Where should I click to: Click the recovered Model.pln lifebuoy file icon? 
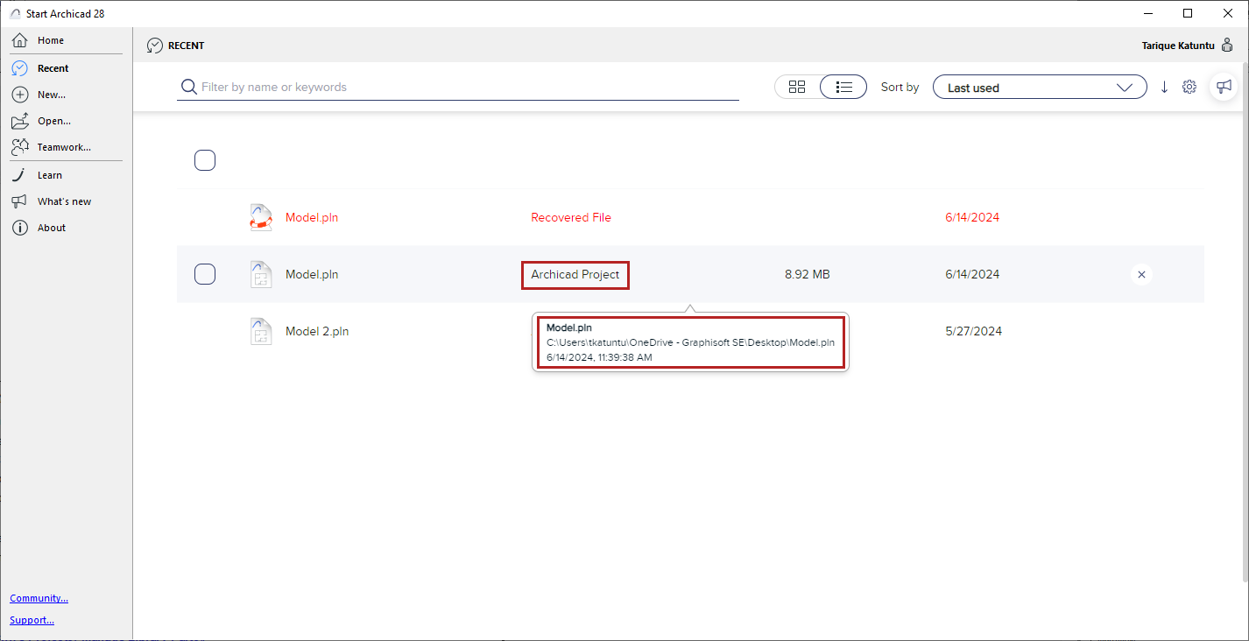[x=261, y=217]
